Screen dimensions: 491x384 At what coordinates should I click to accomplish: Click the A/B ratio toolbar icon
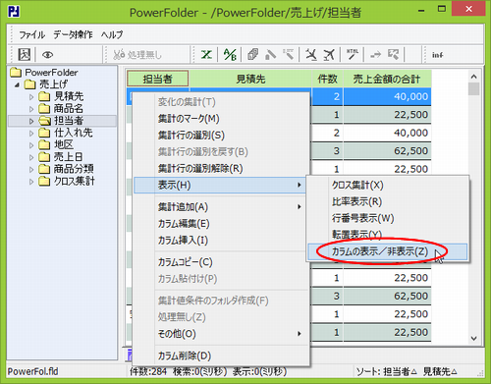pos(230,54)
